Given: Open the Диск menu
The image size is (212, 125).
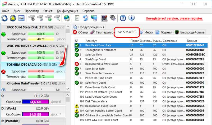Looking at the screenshot, I should [x=17, y=11].
